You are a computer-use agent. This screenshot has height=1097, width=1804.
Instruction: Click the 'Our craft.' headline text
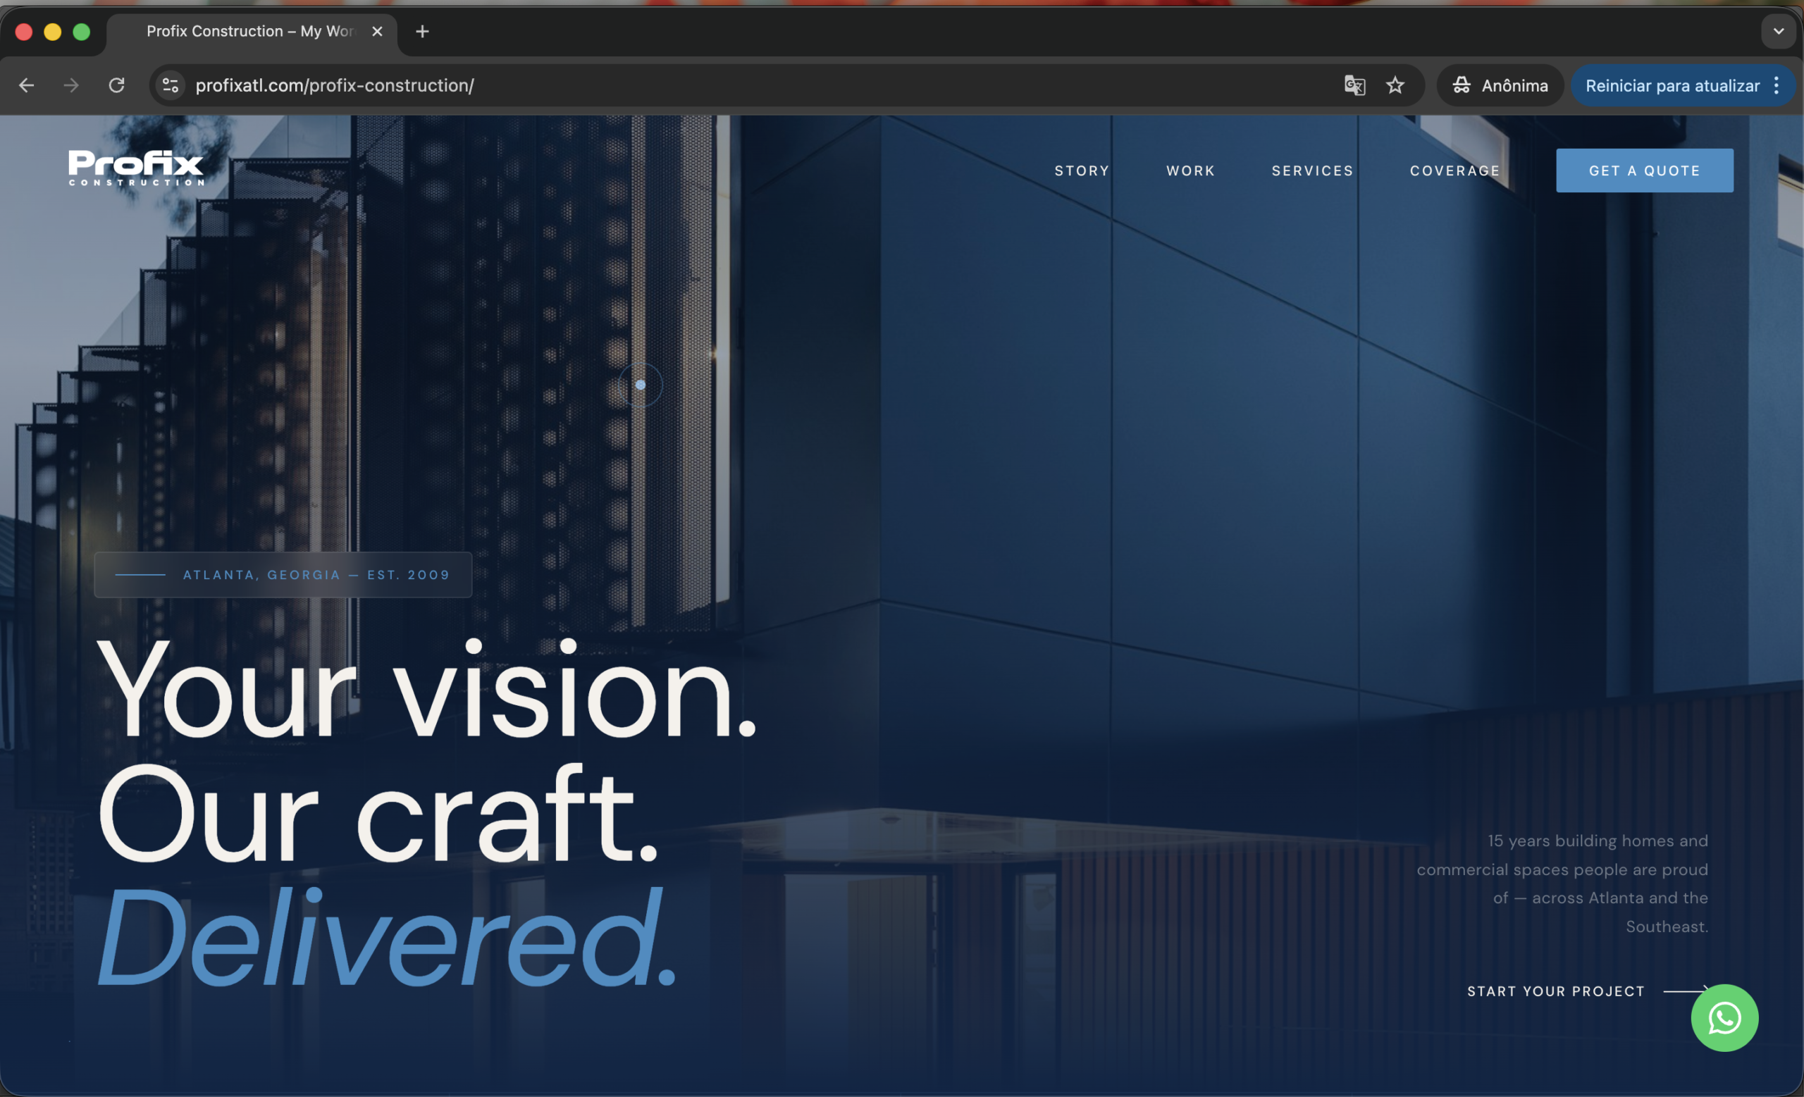pyautogui.click(x=378, y=814)
